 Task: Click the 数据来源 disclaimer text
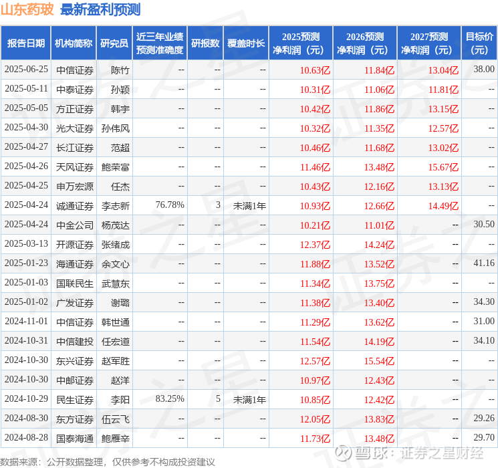pyautogui.click(x=108, y=462)
